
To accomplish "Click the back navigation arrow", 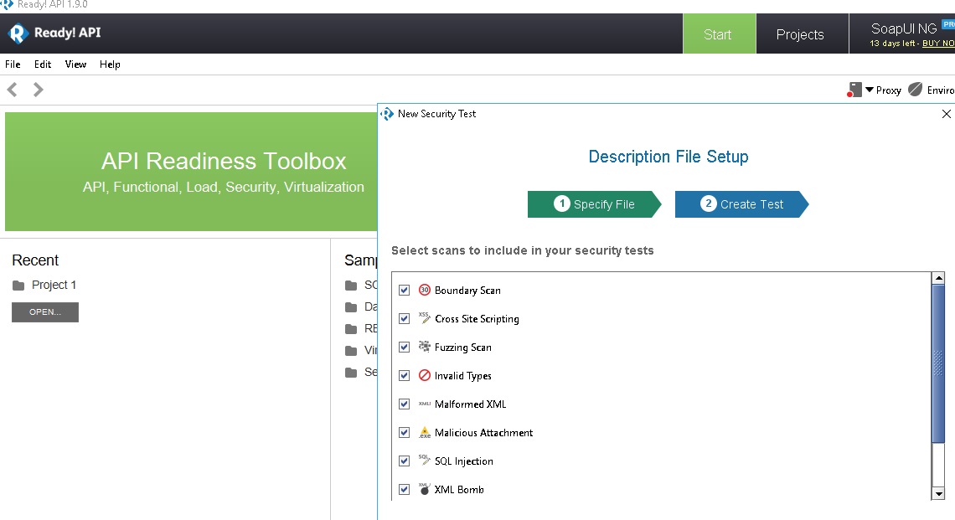I will (x=13, y=90).
